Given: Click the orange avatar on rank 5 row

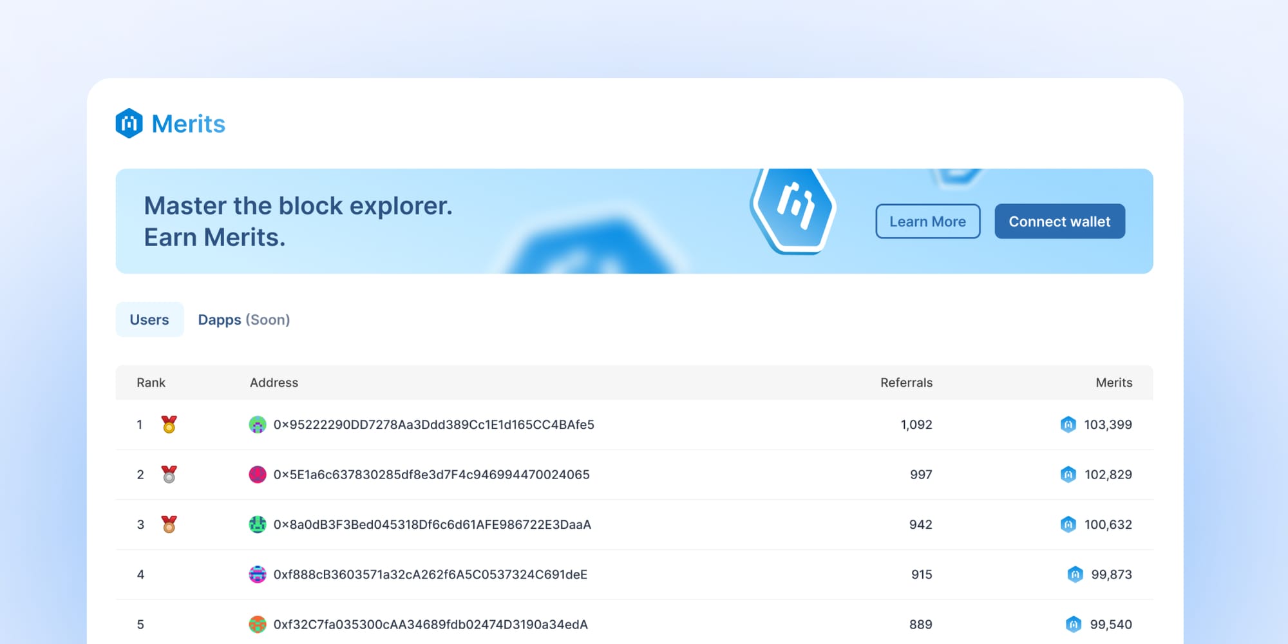Looking at the screenshot, I should [258, 624].
